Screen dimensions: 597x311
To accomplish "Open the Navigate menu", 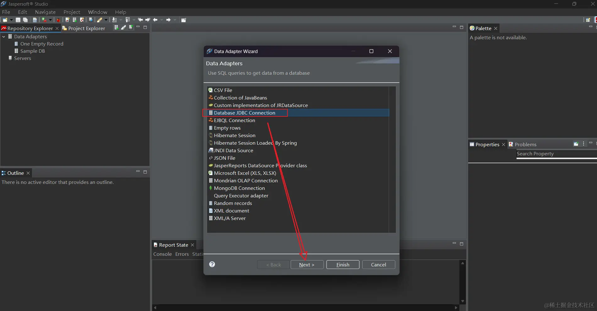I will 45,12.
